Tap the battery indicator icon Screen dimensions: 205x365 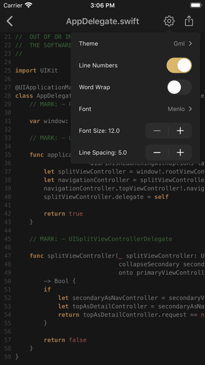[x=196, y=5]
